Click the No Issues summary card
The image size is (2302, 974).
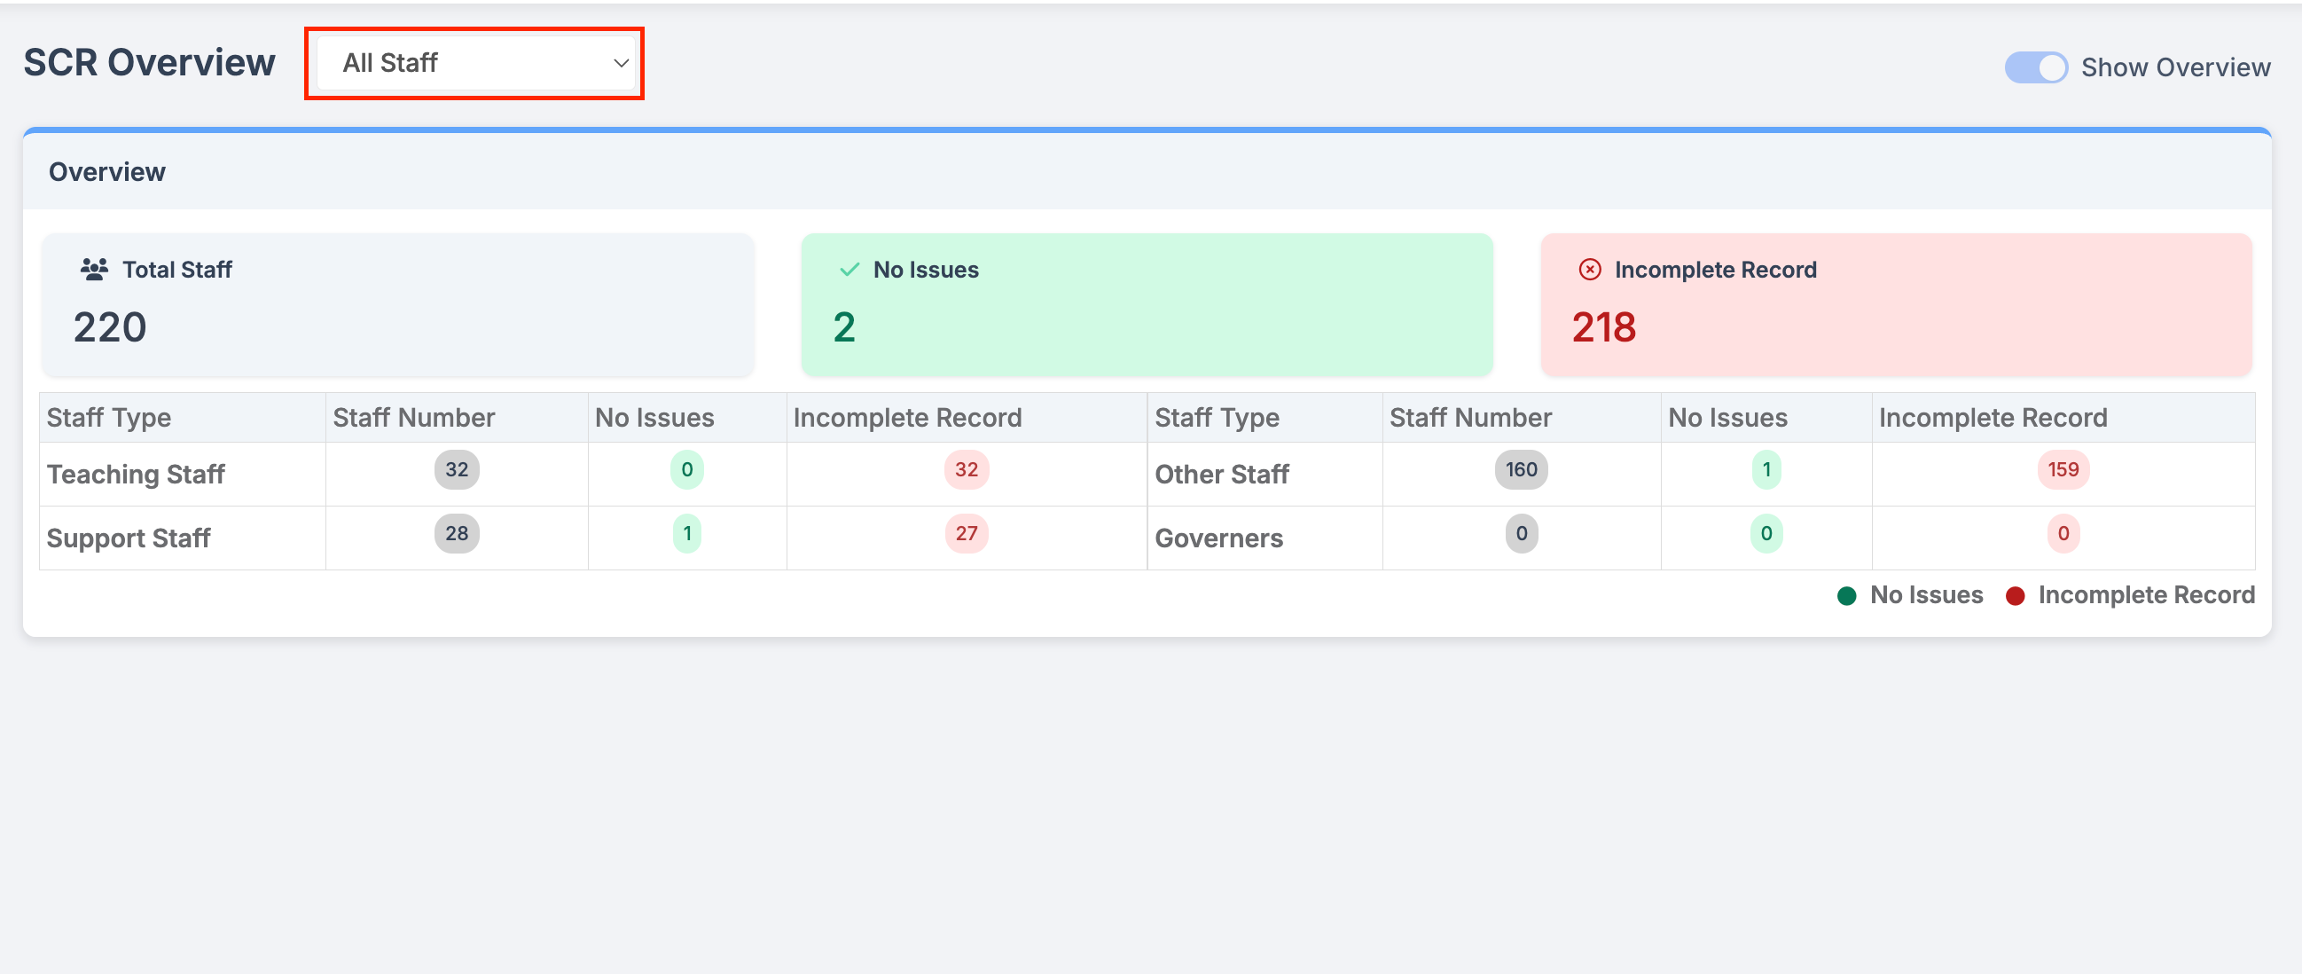1147,305
